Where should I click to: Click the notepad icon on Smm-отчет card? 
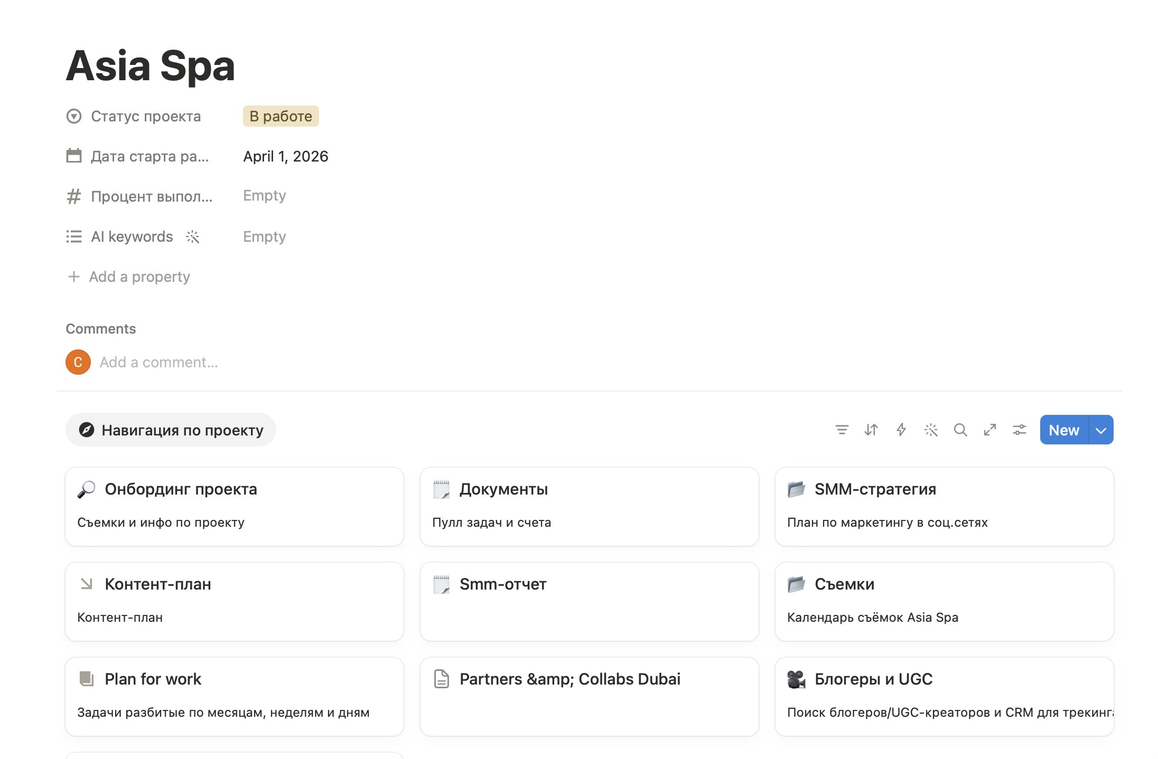pos(441,584)
